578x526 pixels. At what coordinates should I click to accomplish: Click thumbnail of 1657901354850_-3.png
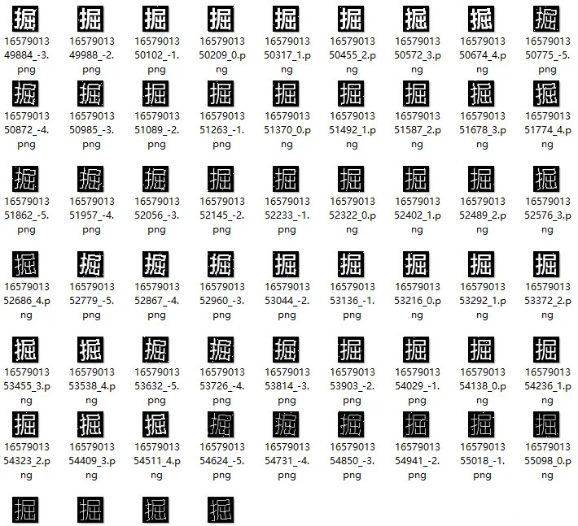(x=351, y=424)
